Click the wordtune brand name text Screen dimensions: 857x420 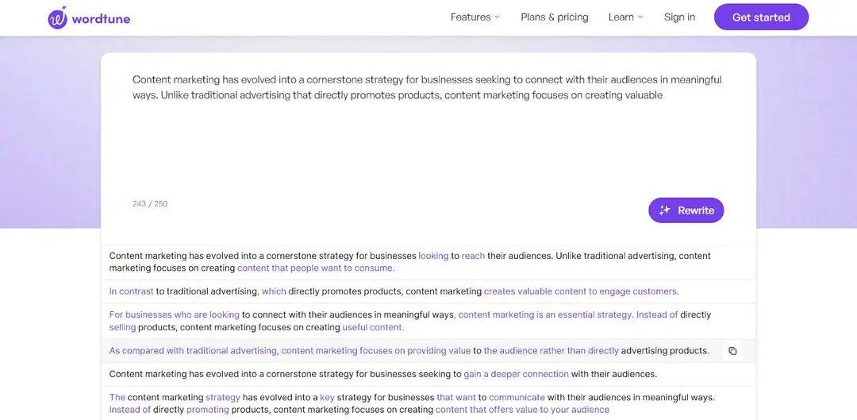click(101, 18)
